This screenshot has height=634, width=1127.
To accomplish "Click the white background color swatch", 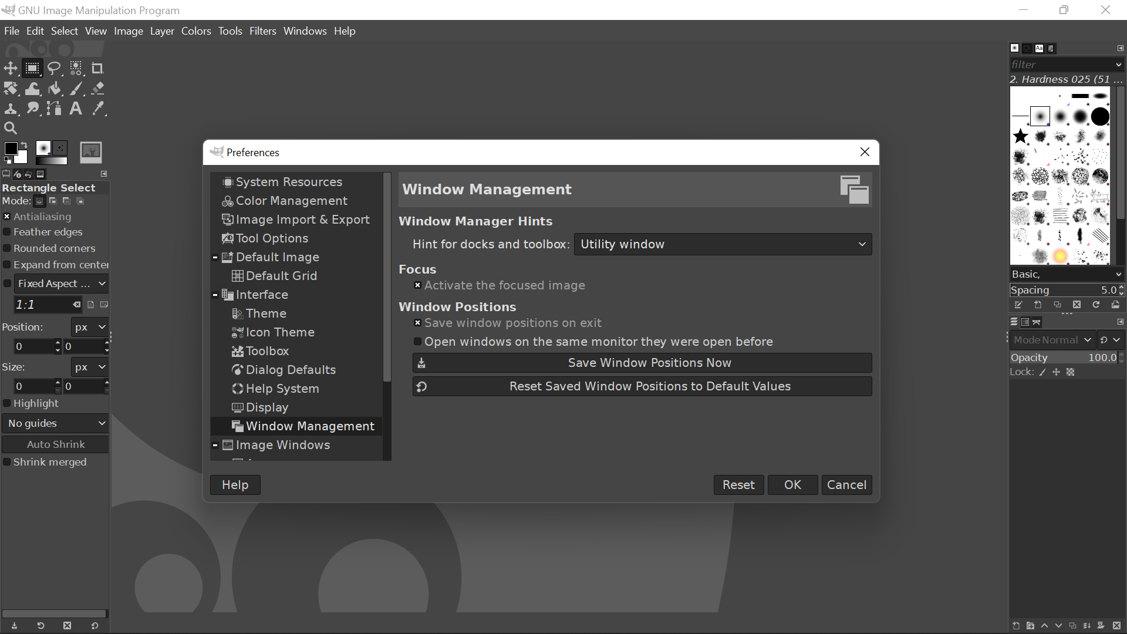I will (x=22, y=157).
